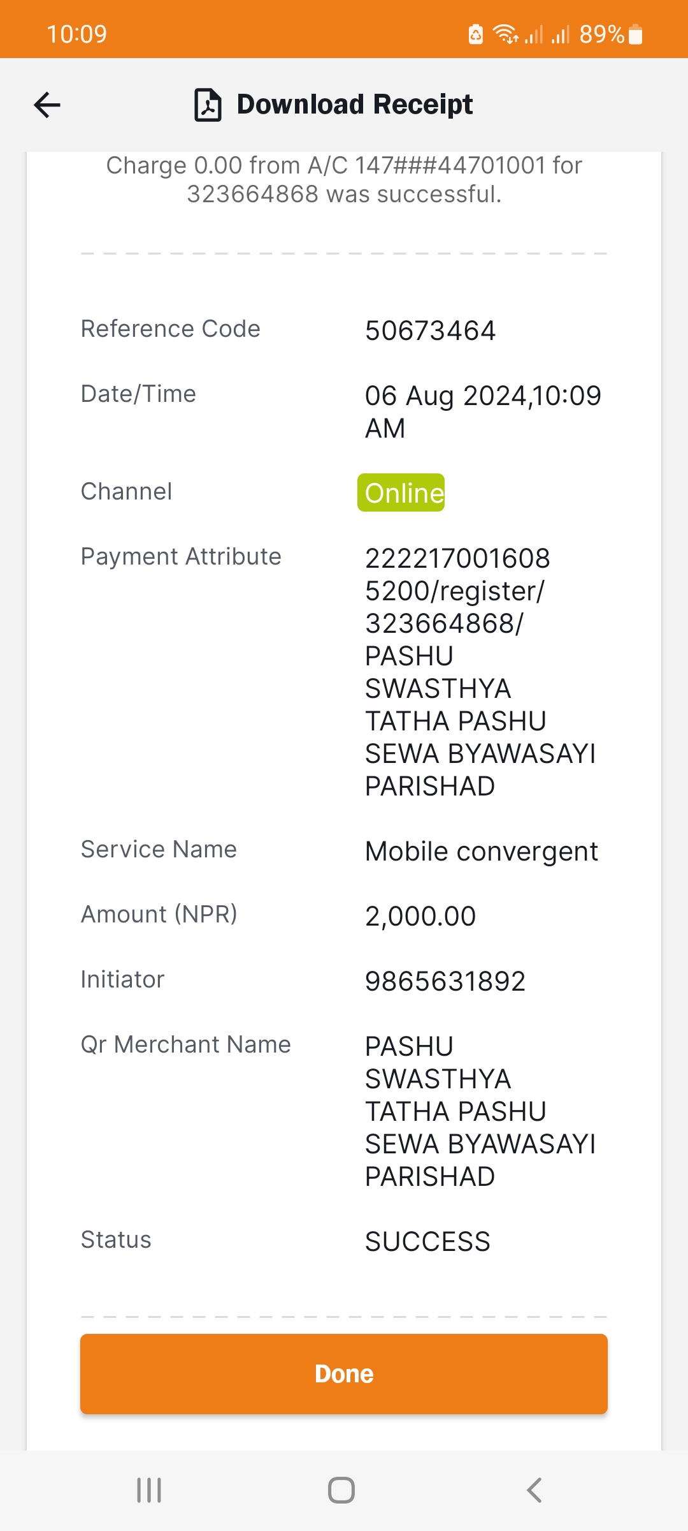The image size is (688, 1531).
Task: Tap the Android back chevron in the navigation bar
Action: point(534,1490)
